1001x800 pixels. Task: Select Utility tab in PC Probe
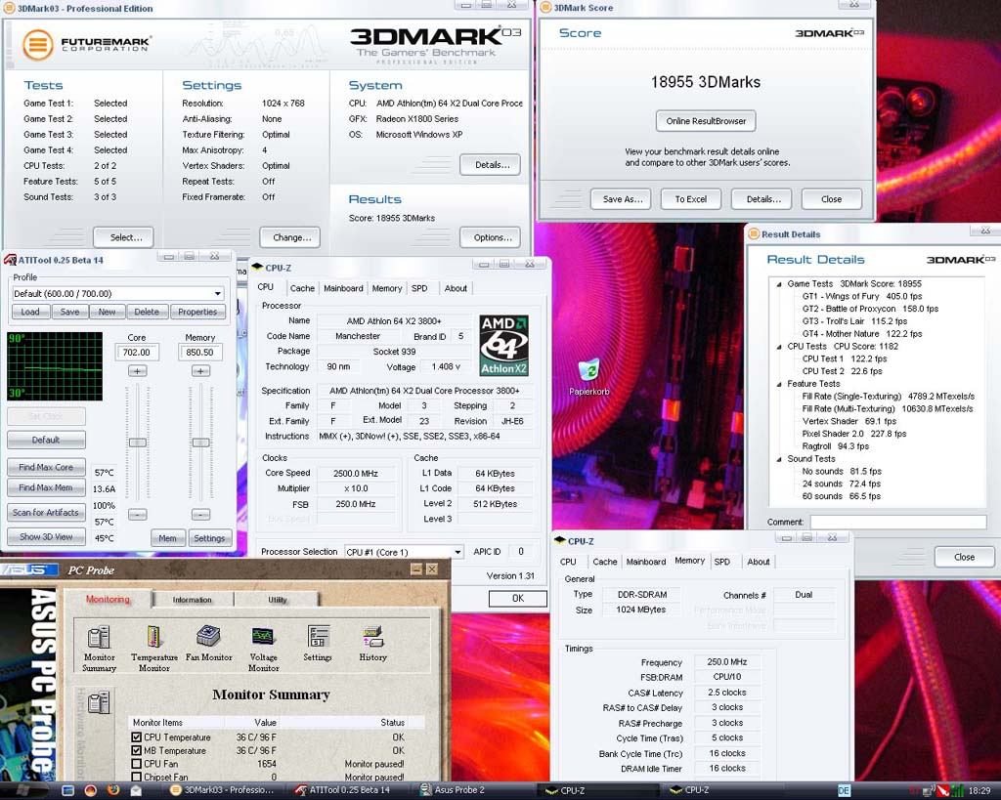(x=278, y=600)
